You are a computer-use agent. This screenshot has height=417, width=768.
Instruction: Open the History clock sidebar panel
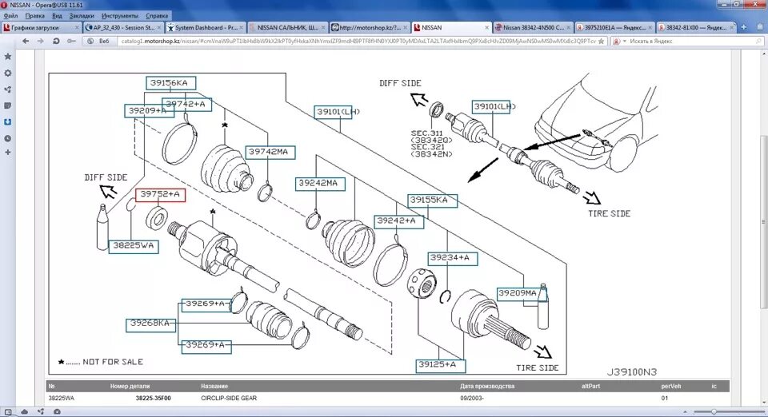(x=8, y=138)
